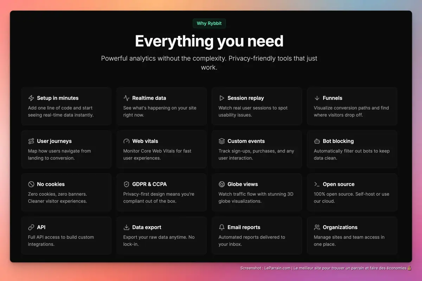The image size is (422, 281).
Task: Select the Globe views heading
Action: tap(243, 184)
